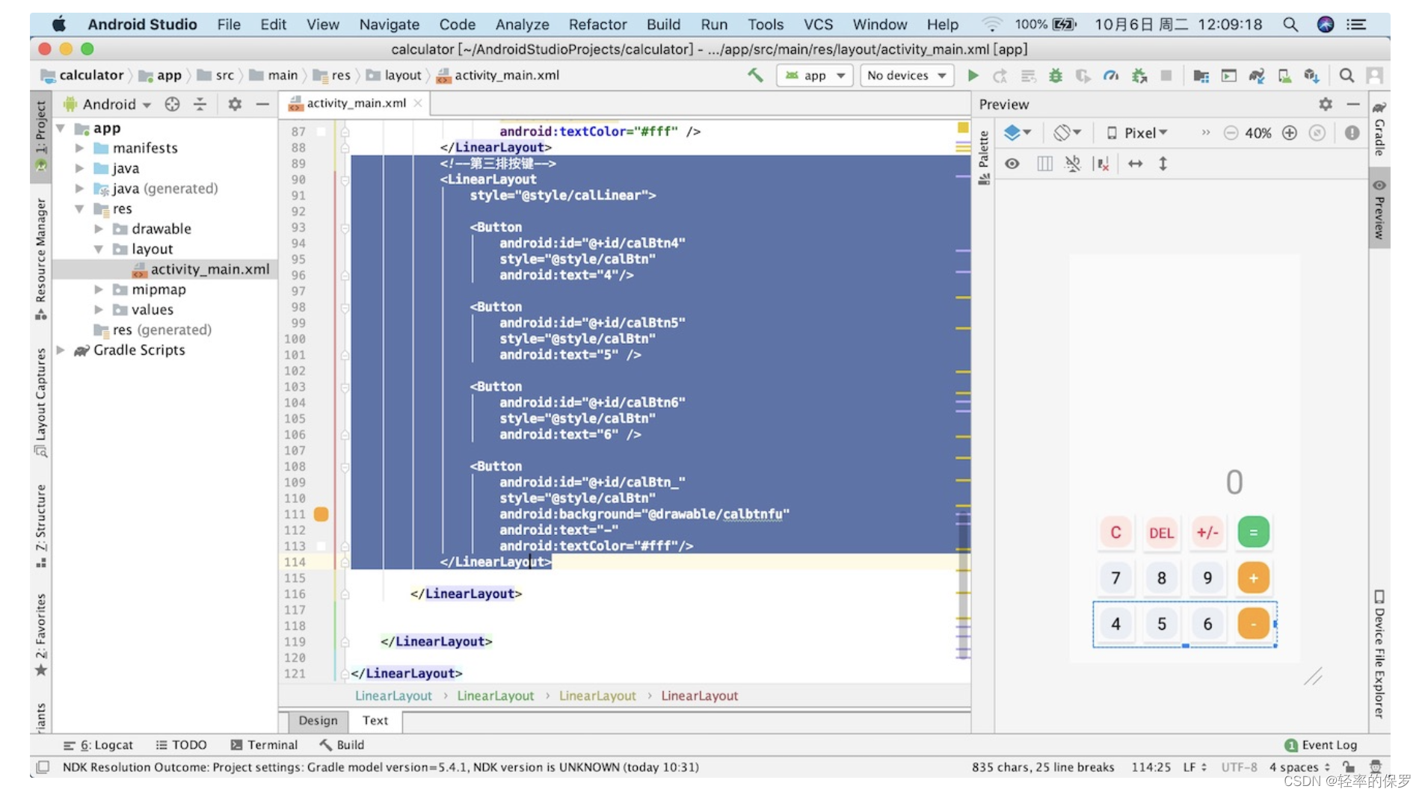
Task: Click horizontal expand arrow in preview toolbar
Action: 1135,164
